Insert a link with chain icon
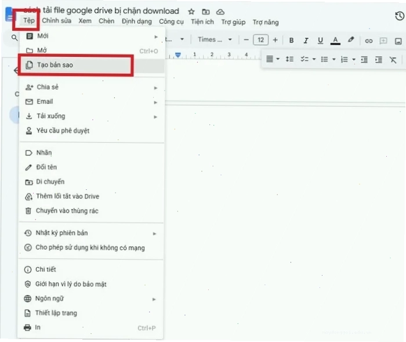The width and height of the screenshot is (406, 342). point(368,41)
